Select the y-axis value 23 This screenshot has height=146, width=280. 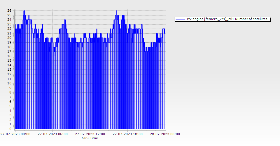[x=9, y=24]
